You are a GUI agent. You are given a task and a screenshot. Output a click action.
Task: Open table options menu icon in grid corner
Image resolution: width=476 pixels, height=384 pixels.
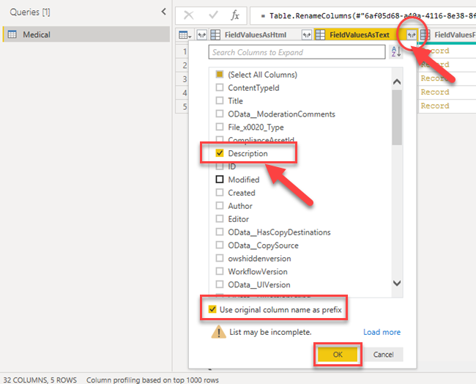[x=185, y=35]
